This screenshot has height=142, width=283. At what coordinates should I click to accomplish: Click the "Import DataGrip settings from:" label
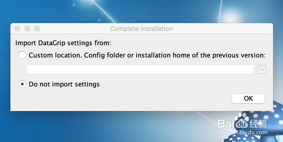63,43
